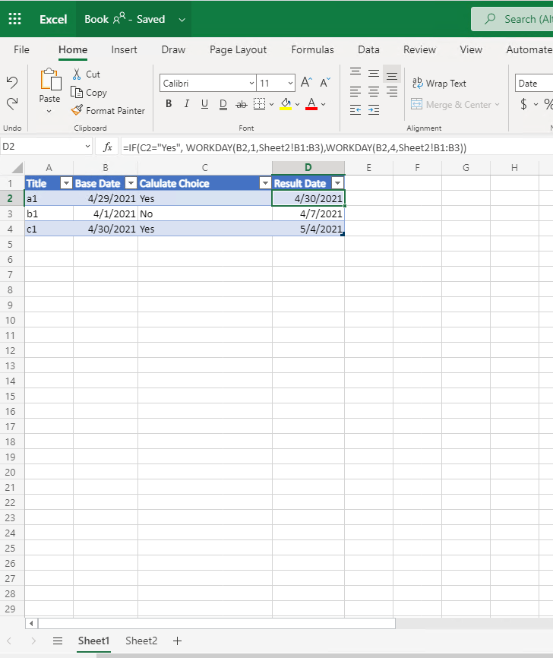The image size is (553, 658).
Task: Open Borders dropdown arrow
Action: (271, 104)
